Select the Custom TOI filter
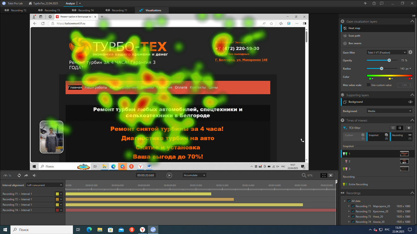 point(354,137)
